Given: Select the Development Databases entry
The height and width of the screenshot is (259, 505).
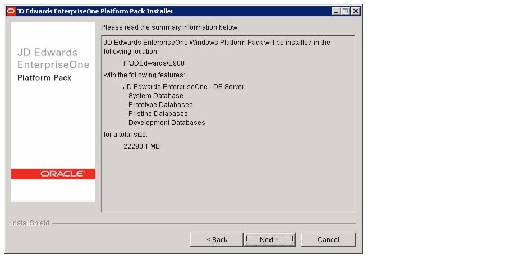Looking at the screenshot, I should coord(167,123).
